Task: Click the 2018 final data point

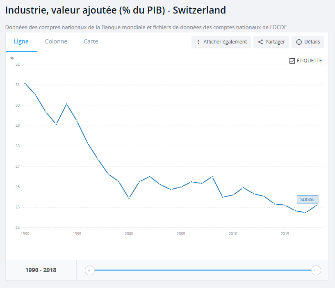Action: [316, 206]
